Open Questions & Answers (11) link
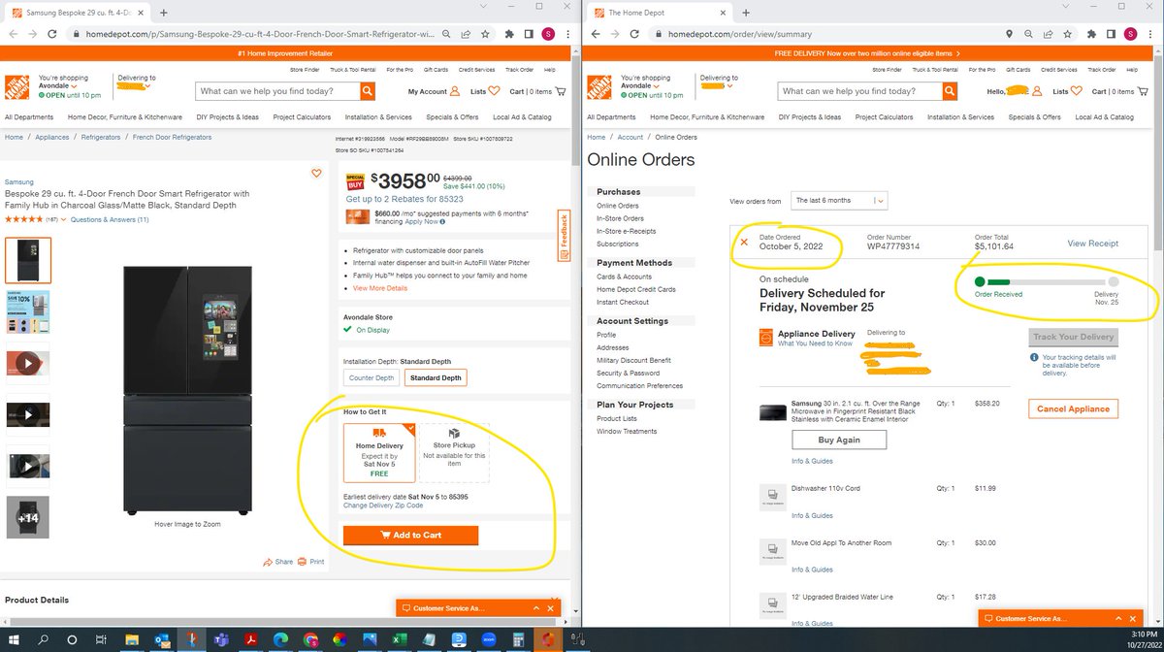 tap(110, 220)
